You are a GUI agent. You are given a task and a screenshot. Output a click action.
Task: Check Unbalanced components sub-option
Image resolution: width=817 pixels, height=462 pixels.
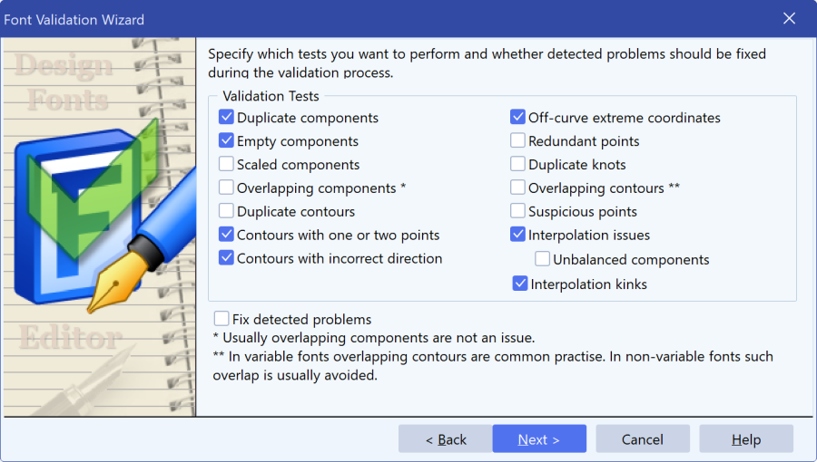[x=543, y=258]
